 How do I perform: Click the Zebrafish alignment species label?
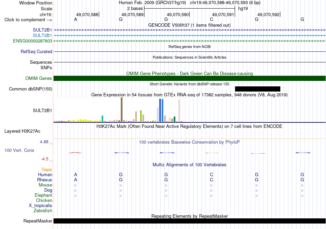click(x=43, y=210)
